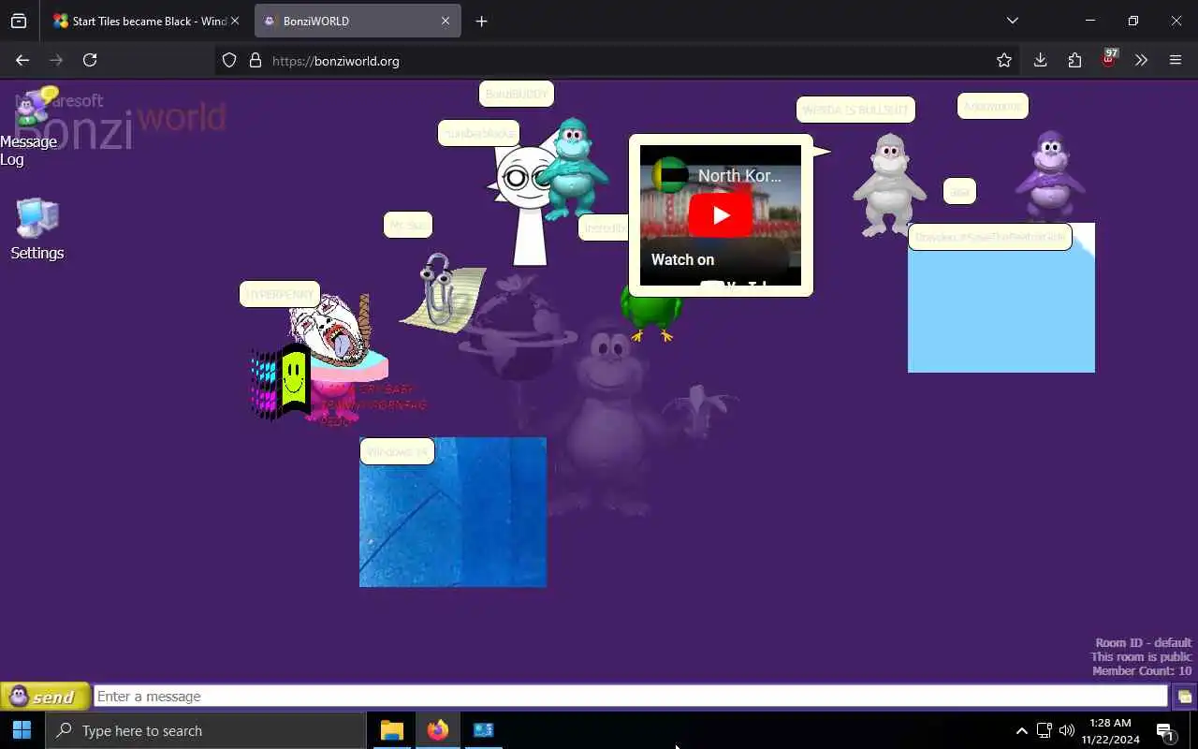Open File Explorer from the taskbar
Screen dimensions: 1198x749
click(x=392, y=730)
